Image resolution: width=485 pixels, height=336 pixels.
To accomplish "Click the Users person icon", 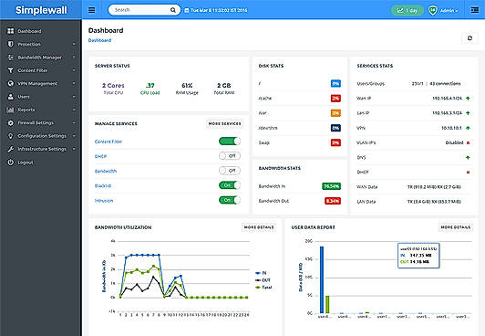I will [11, 97].
